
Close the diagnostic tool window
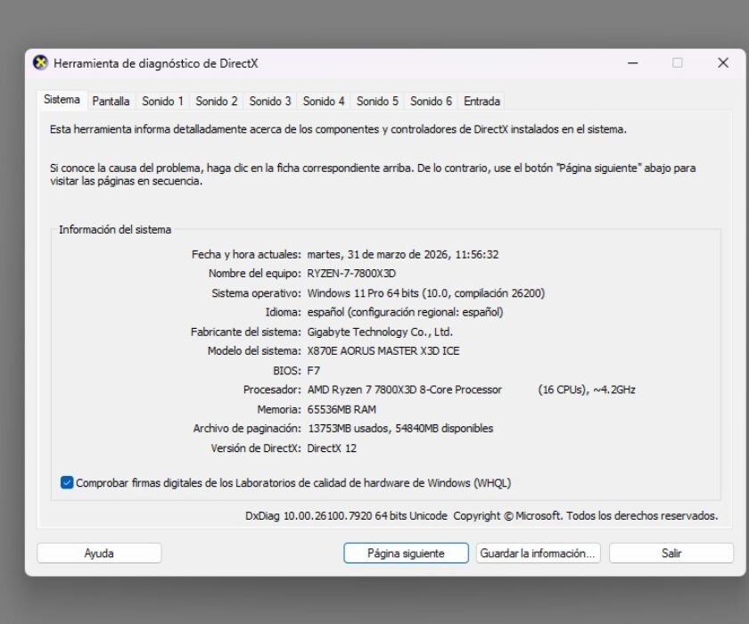coord(722,63)
